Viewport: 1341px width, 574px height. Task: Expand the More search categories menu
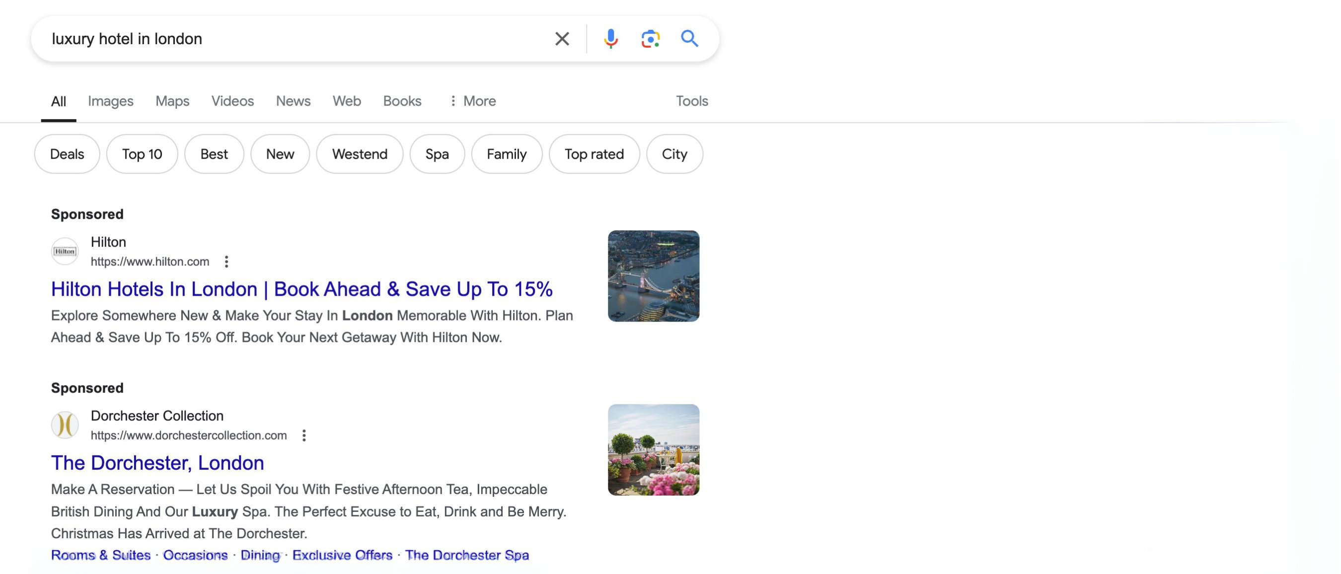pyautogui.click(x=473, y=101)
